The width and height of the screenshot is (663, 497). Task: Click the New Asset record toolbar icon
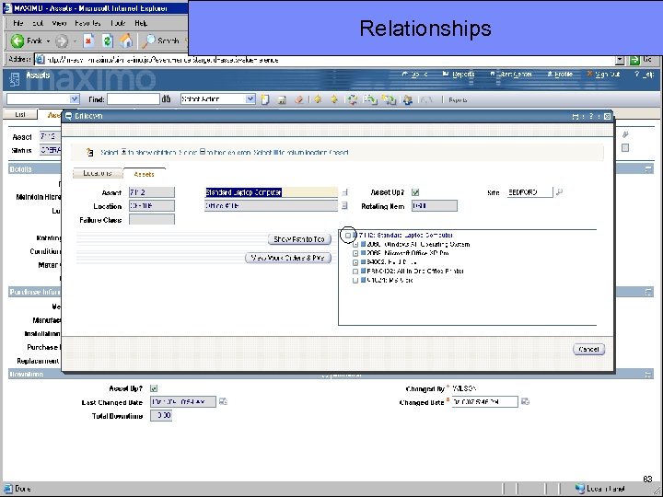point(265,99)
